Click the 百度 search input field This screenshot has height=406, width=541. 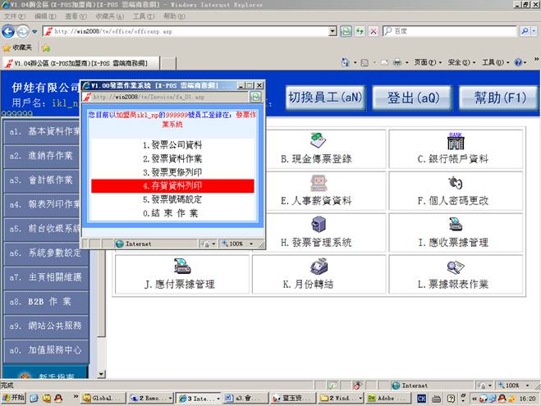point(452,30)
